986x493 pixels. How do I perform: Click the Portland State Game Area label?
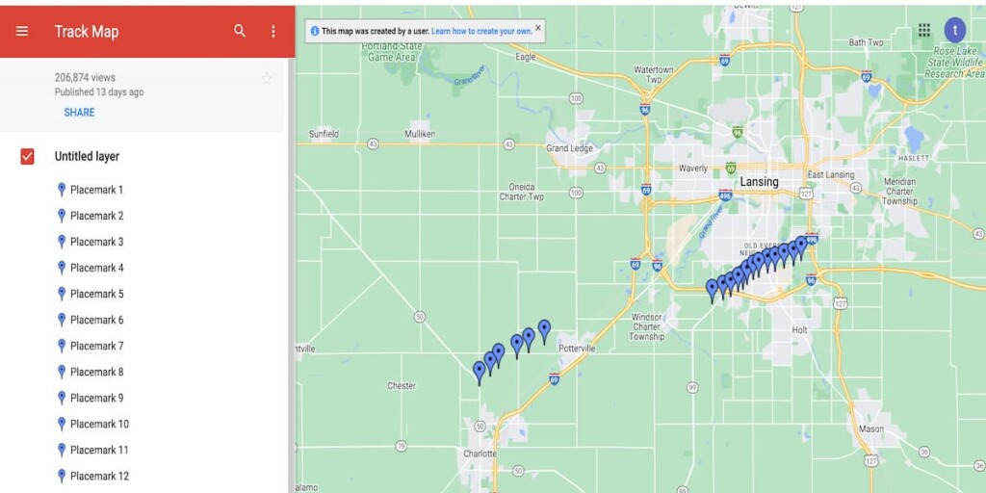pyautogui.click(x=391, y=52)
